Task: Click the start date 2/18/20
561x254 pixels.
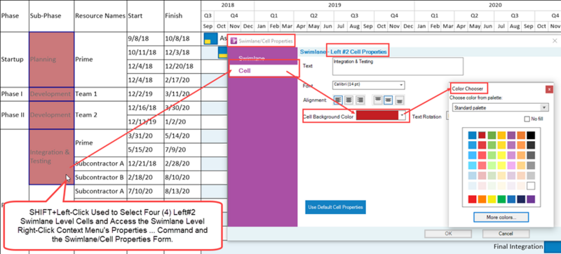Action: click(146, 178)
